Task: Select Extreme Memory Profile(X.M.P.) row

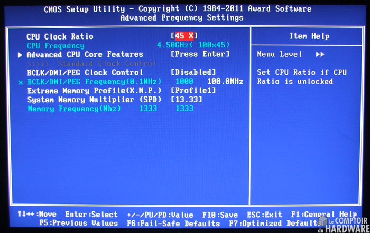Action: coord(95,91)
